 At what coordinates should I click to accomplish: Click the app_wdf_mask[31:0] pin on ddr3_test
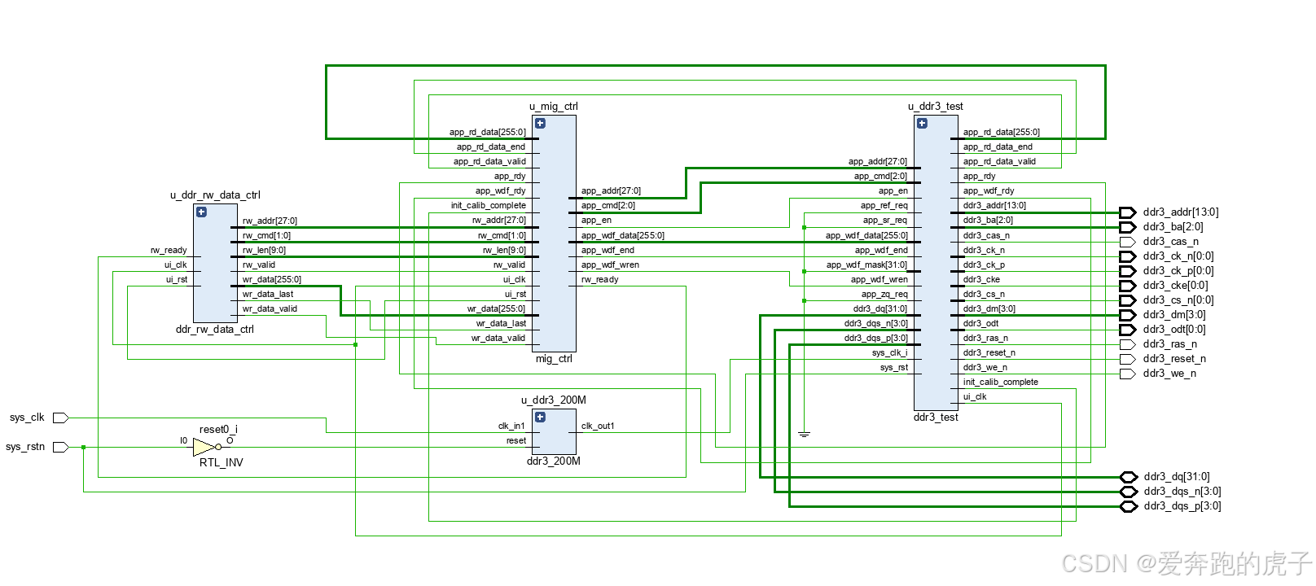point(866,265)
